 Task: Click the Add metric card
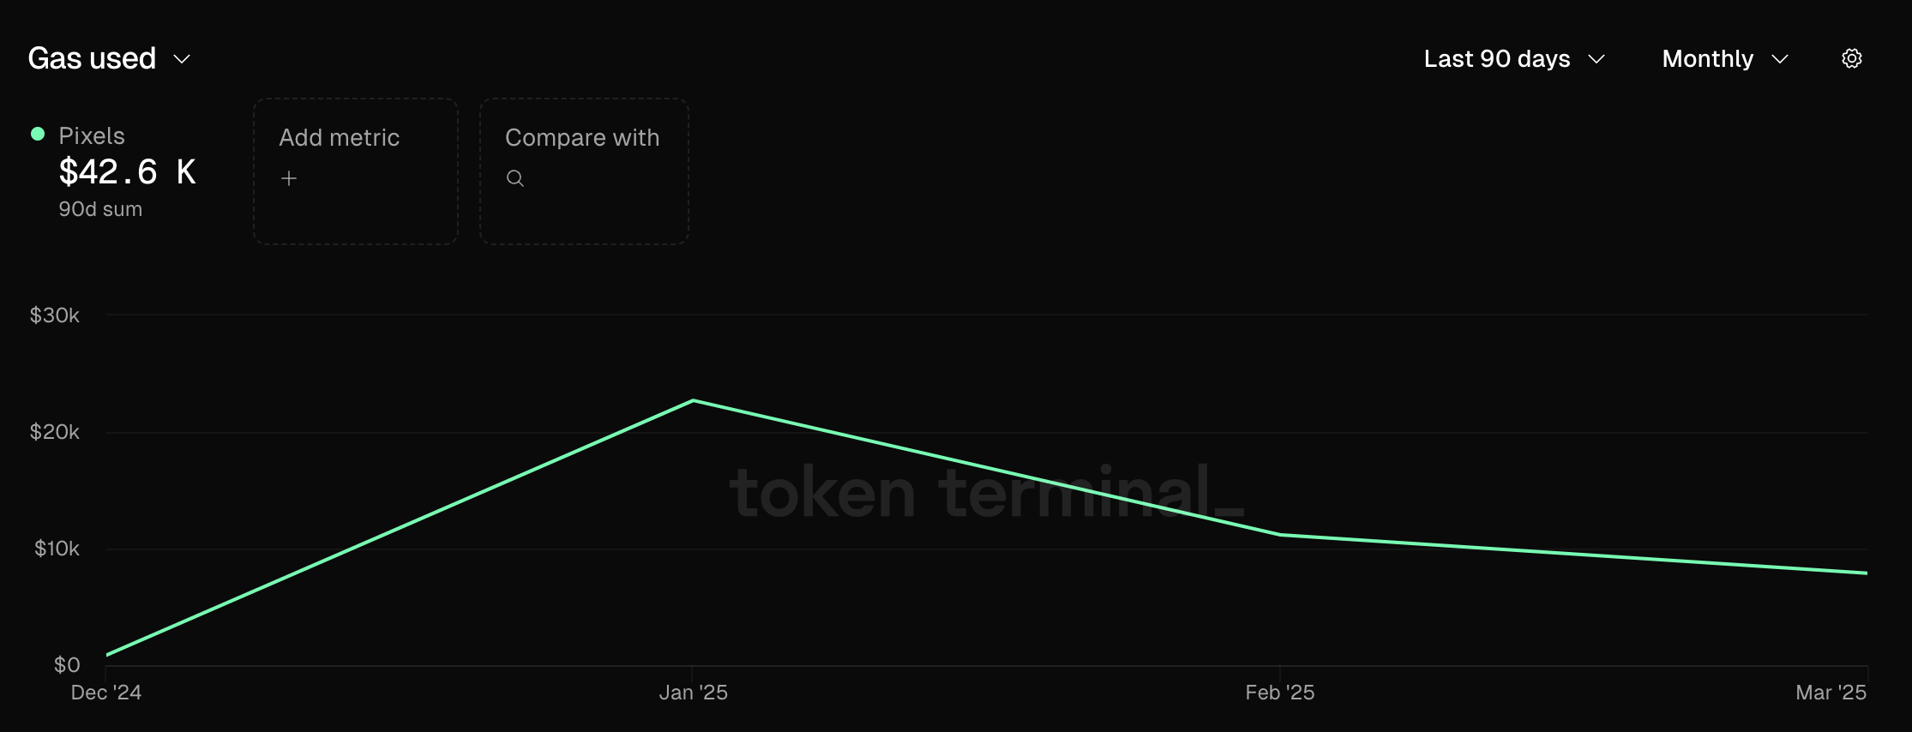tap(356, 171)
